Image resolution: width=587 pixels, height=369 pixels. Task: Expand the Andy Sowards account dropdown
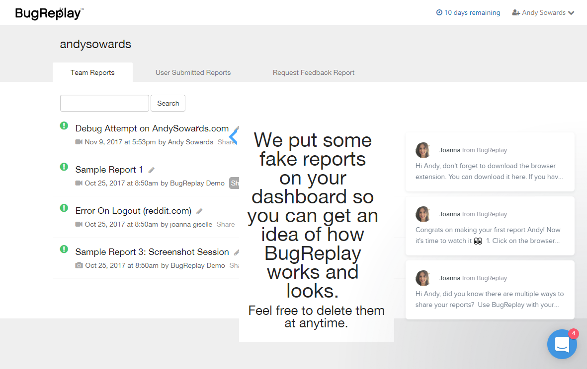pos(543,13)
